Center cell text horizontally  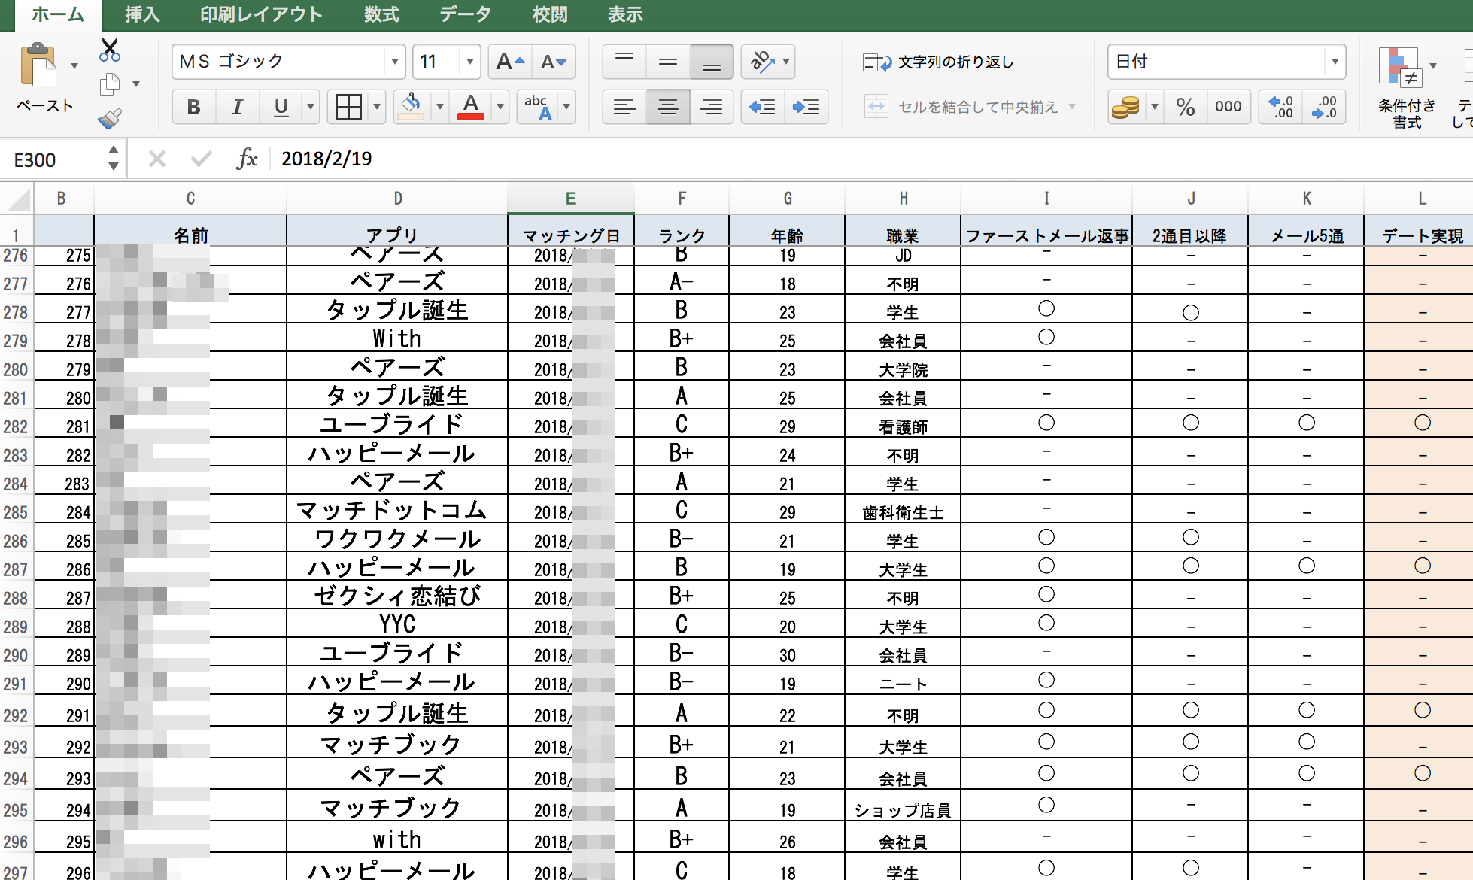[668, 107]
